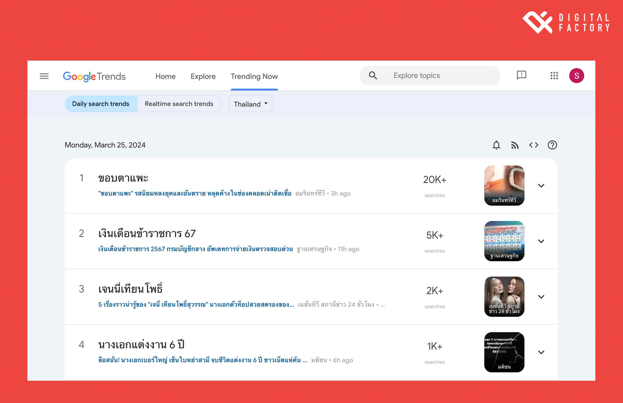The height and width of the screenshot is (403, 623).
Task: Select Daily search trends toggle
Action: pos(101,104)
